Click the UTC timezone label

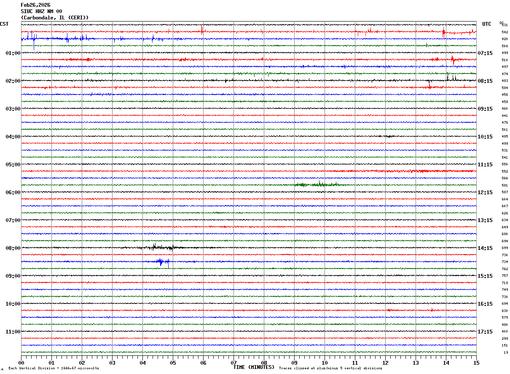coord(487,24)
